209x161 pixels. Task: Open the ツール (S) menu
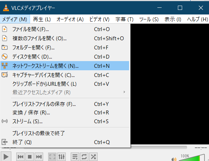(x=149, y=19)
